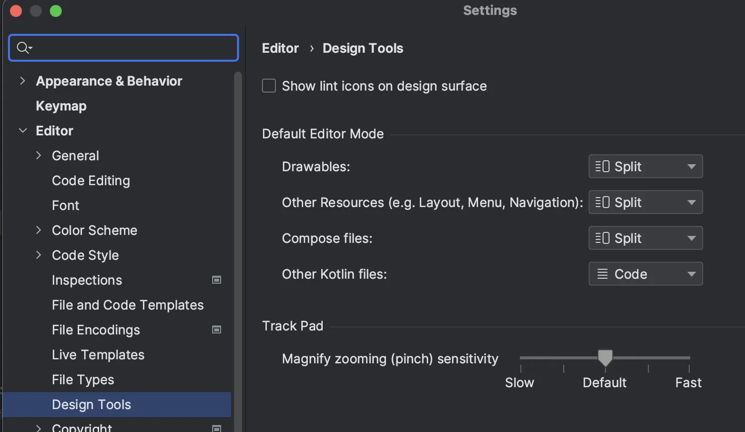Image resolution: width=745 pixels, height=432 pixels.
Task: Collapse the Editor tree section
Action: (22, 130)
